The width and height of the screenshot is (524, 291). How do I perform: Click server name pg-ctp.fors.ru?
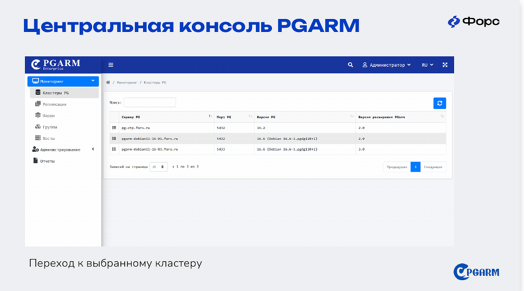[135, 128]
